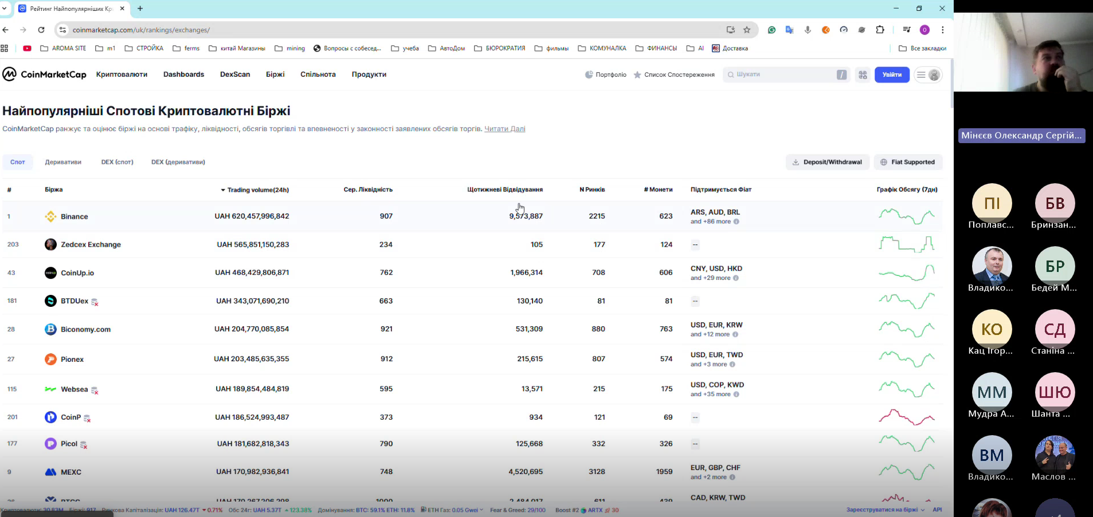The width and height of the screenshot is (1093, 517).
Task: Click the CoinMarketCap logo
Action: click(x=44, y=74)
